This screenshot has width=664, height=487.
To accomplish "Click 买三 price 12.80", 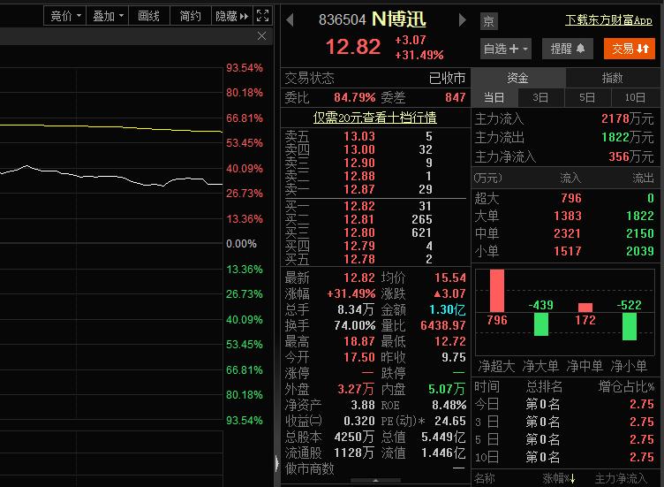I will point(359,232).
